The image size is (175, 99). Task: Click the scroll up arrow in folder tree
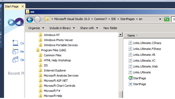point(120,35)
